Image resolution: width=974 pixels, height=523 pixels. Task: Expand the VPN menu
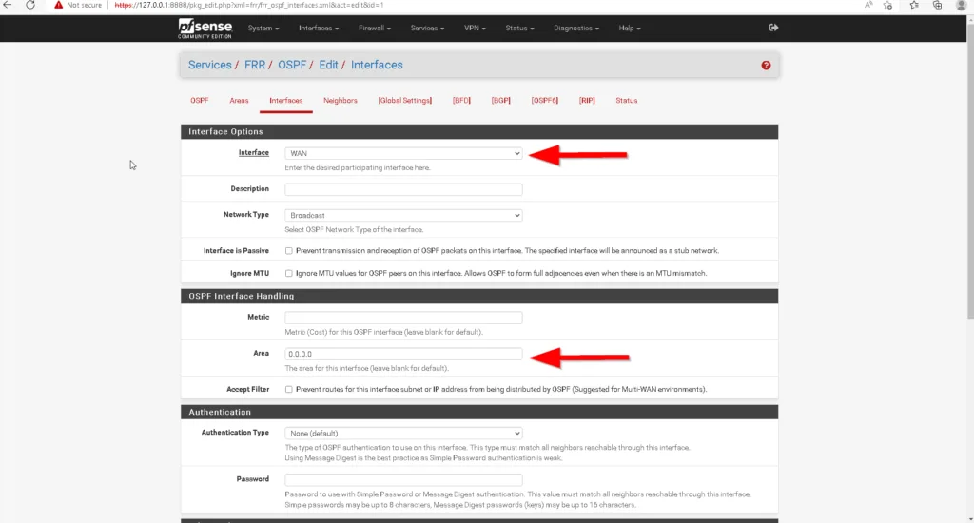(x=476, y=28)
